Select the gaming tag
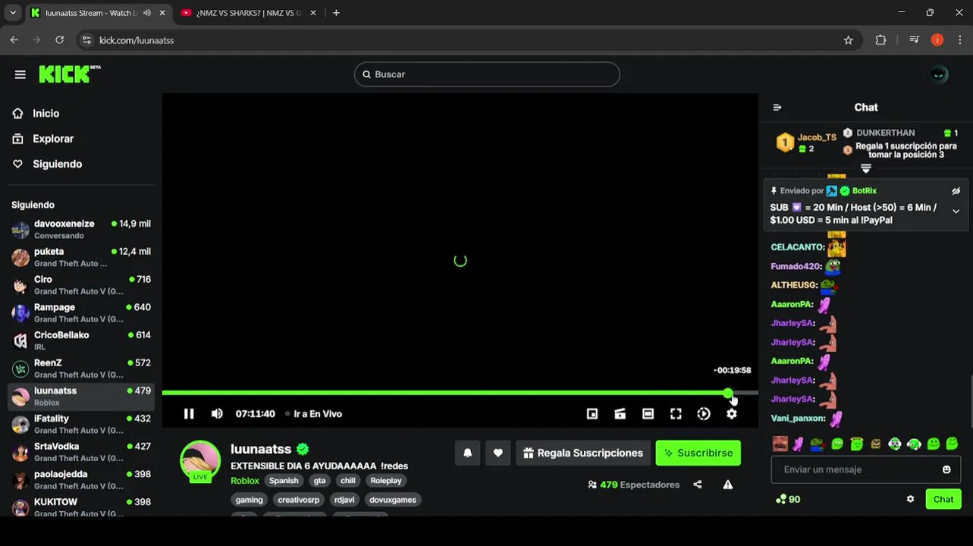Viewport: 973px width, 546px height. pyautogui.click(x=249, y=500)
